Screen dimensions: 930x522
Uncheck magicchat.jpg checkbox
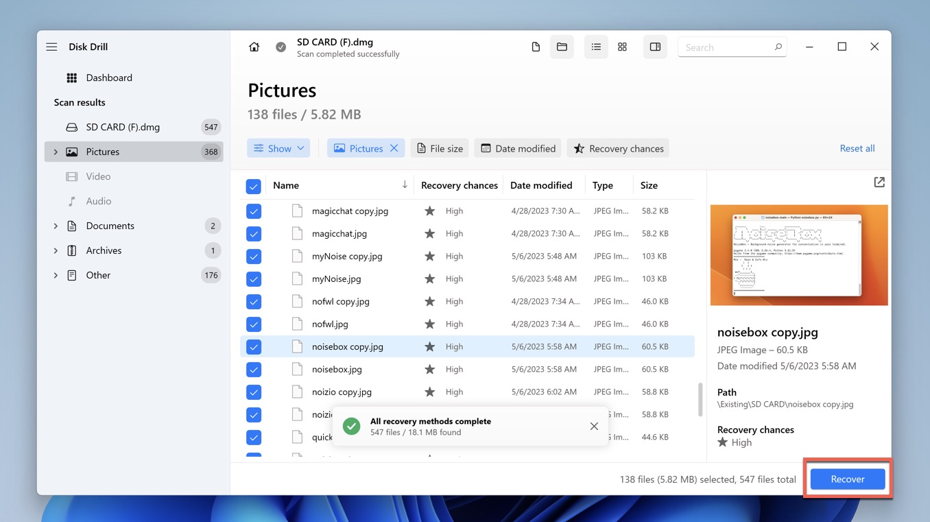pos(254,234)
